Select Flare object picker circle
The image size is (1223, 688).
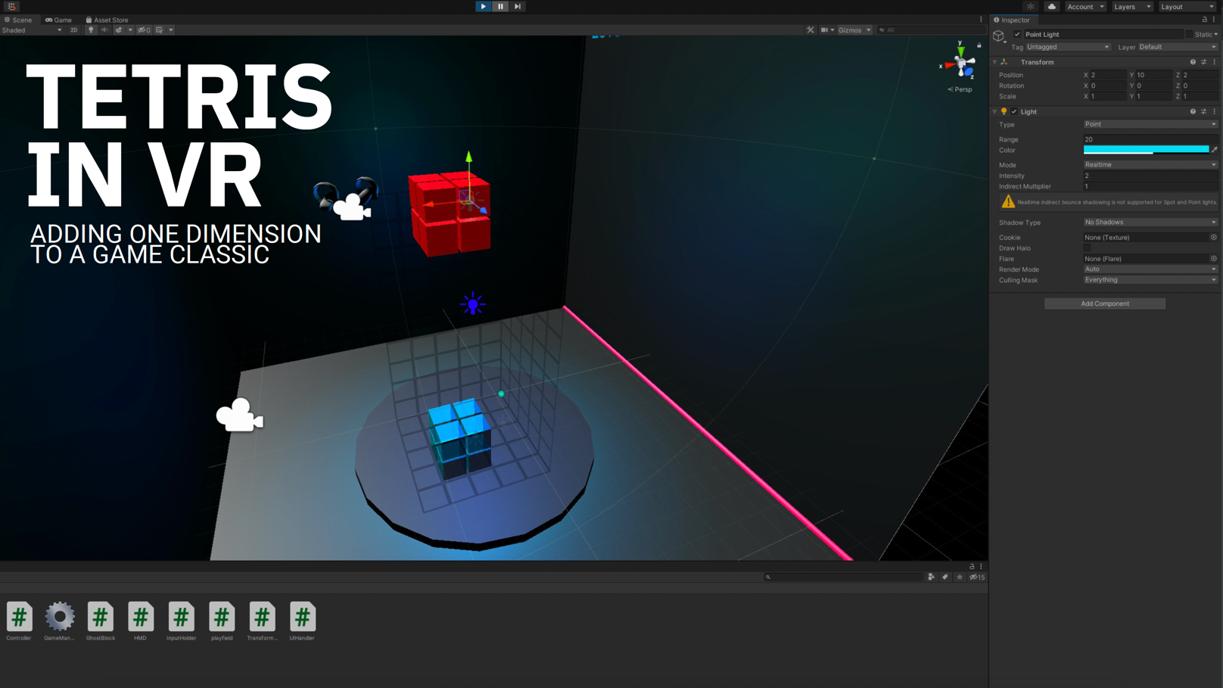coord(1213,259)
